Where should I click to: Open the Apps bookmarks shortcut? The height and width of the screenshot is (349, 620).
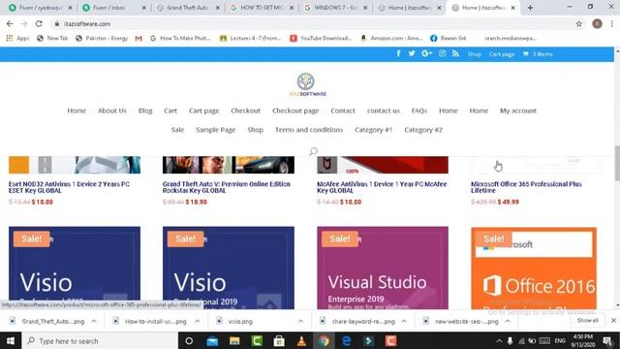click(17, 38)
